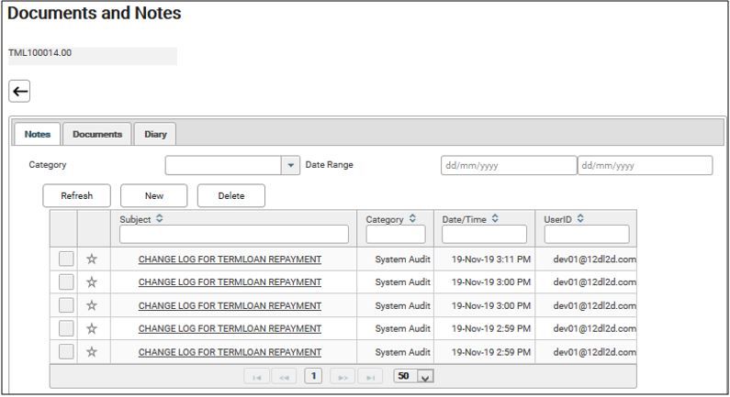Create a note with New button
The image size is (730, 397).
153,195
